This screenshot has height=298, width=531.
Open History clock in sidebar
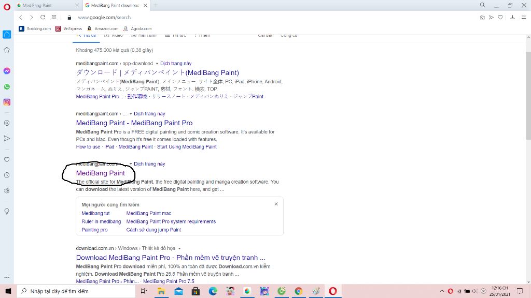pyautogui.click(x=7, y=175)
